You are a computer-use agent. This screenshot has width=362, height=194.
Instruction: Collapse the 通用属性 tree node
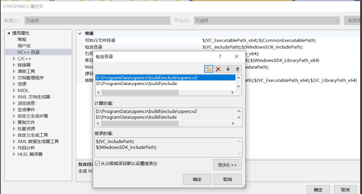(x=8, y=33)
